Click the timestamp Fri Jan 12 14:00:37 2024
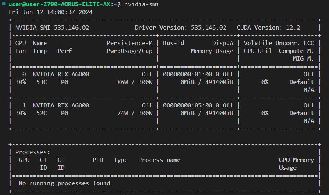This screenshot has height=195, width=329. [50, 12]
